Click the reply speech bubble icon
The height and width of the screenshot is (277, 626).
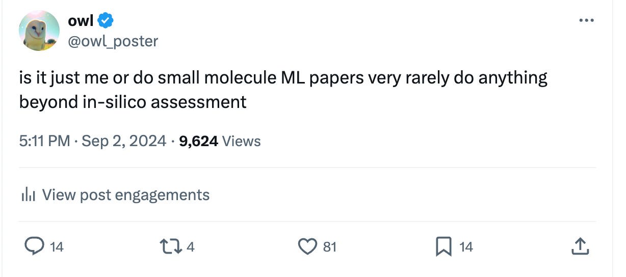[35, 247]
